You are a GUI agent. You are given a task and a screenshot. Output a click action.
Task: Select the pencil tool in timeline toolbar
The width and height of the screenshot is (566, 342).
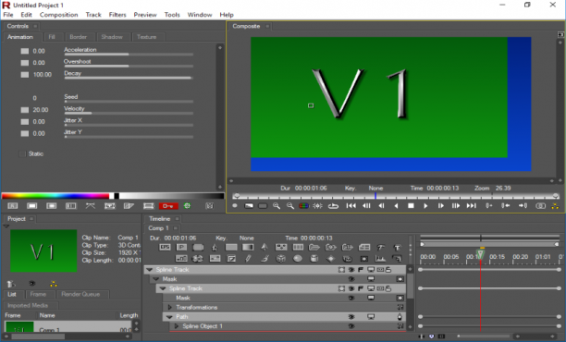[248, 259]
